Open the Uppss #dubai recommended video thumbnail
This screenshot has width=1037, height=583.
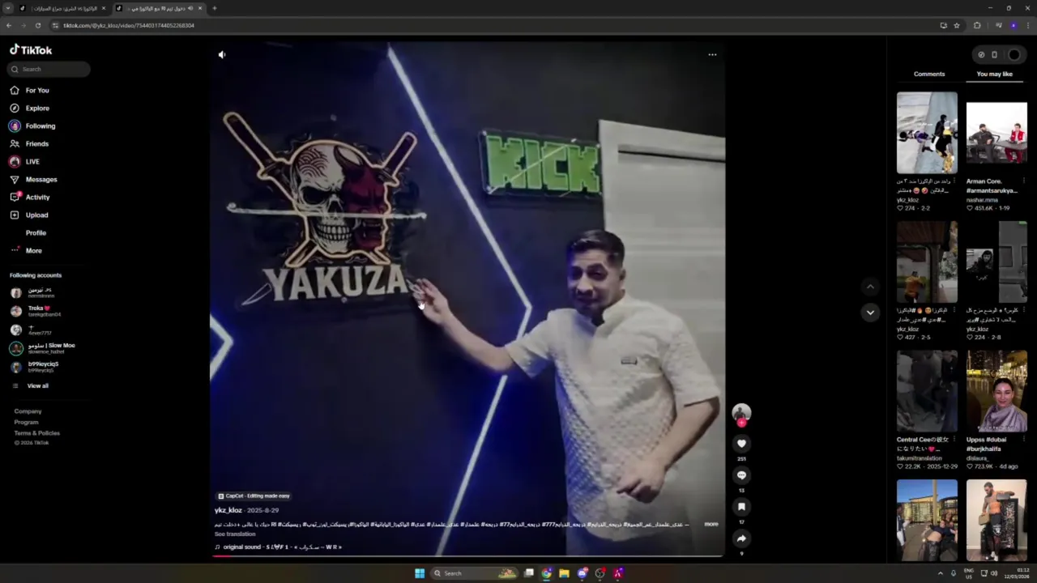[996, 391]
